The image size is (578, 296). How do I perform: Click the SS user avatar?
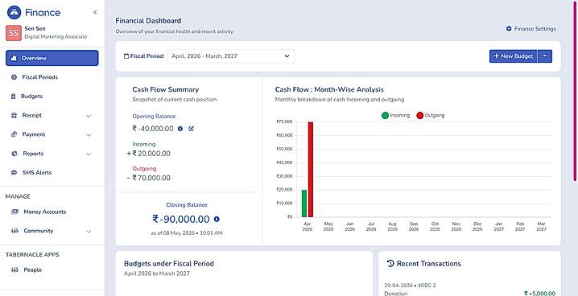[x=14, y=33]
